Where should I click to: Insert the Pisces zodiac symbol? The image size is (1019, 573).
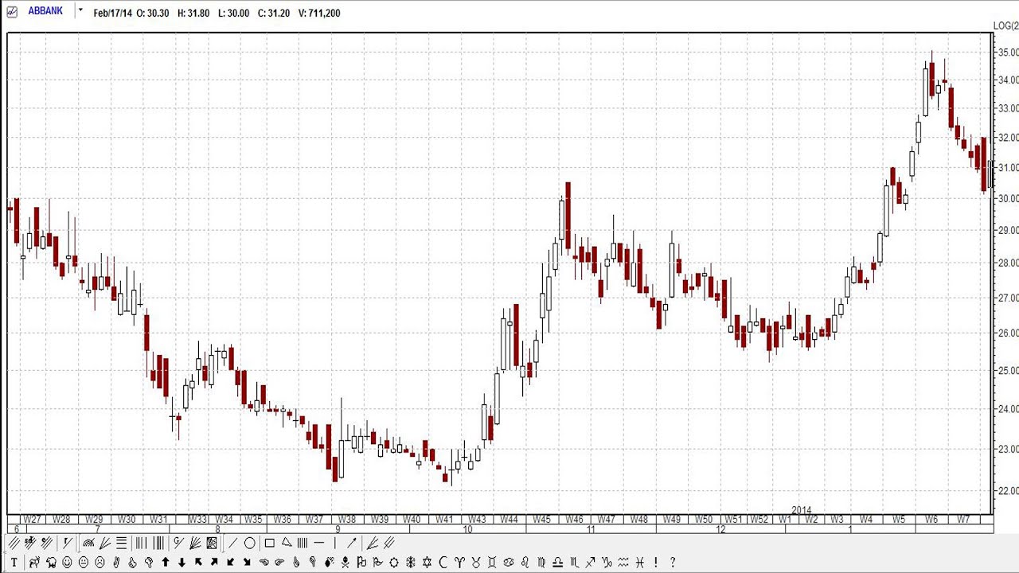tap(639, 562)
